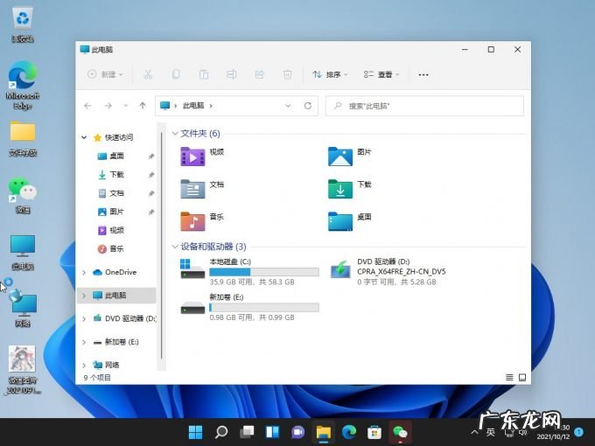Screen dimensions: 595x446
Task: Open recent locations chevron next to forward
Action: (x=126, y=106)
